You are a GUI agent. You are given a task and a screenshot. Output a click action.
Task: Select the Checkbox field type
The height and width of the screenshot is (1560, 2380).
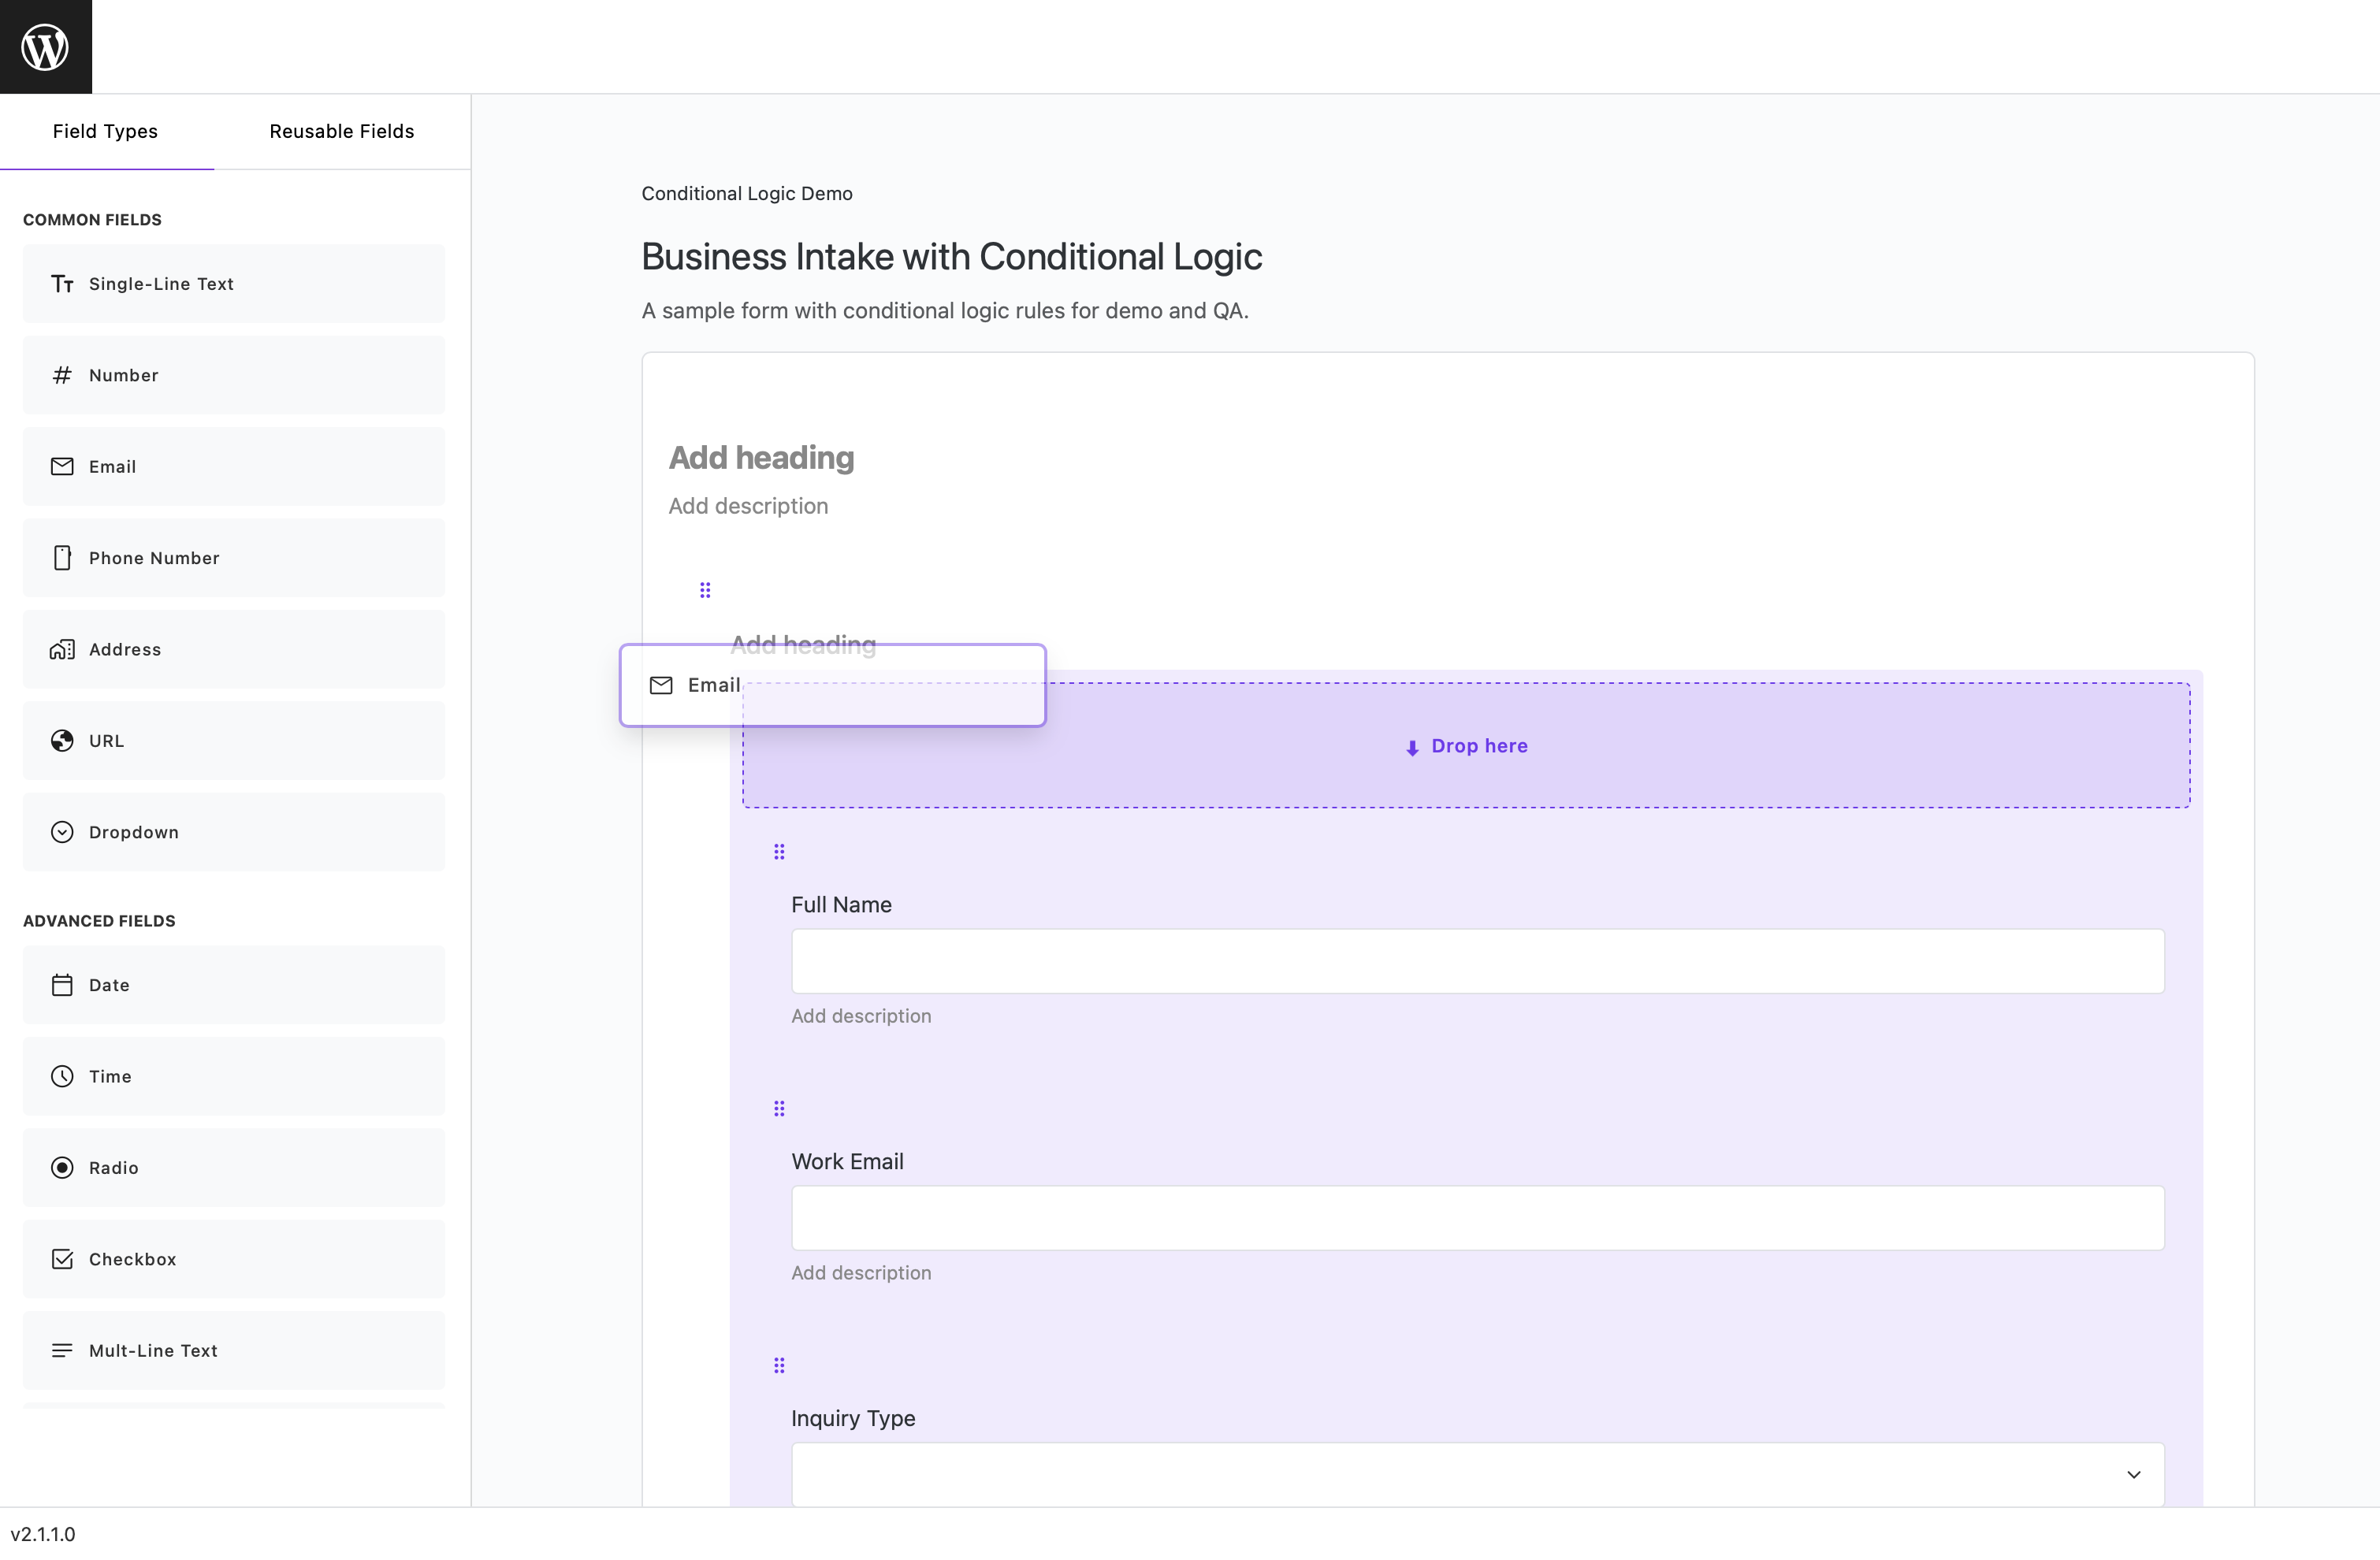233,1259
